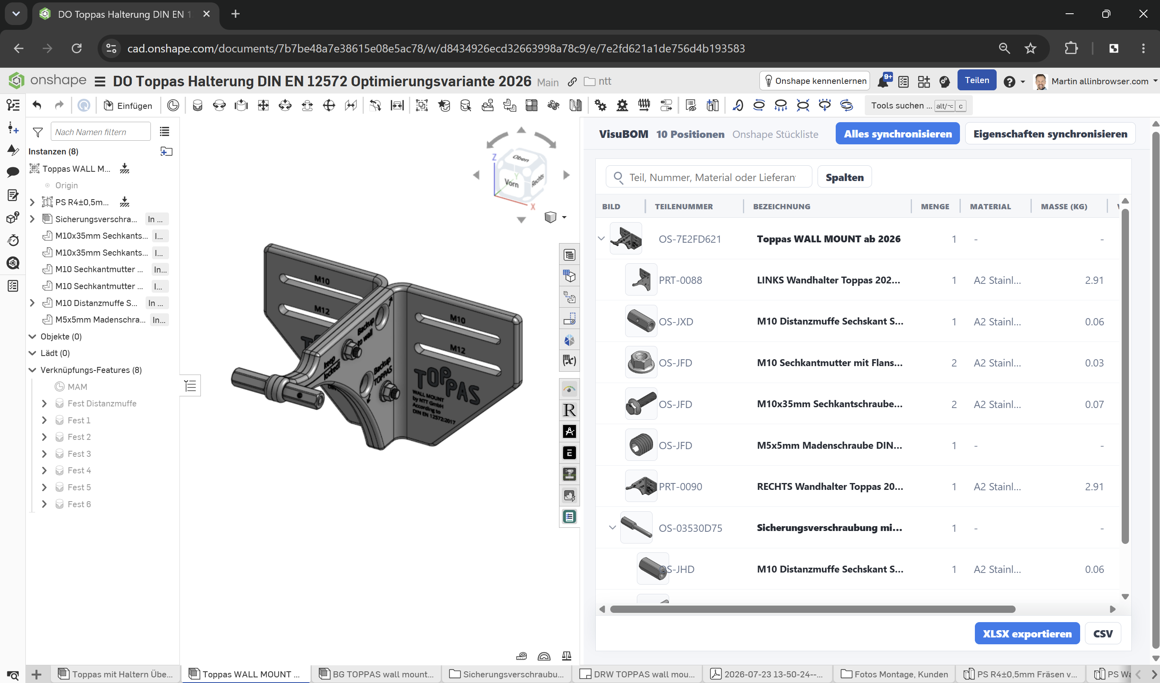Switch to Toppas mit Haltern Übe... tab
Image resolution: width=1160 pixels, height=683 pixels.
(x=115, y=674)
